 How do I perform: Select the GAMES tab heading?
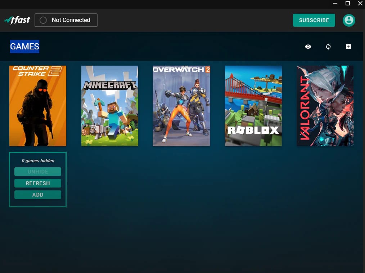[24, 47]
